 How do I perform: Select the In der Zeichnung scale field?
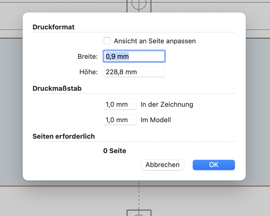[120, 104]
